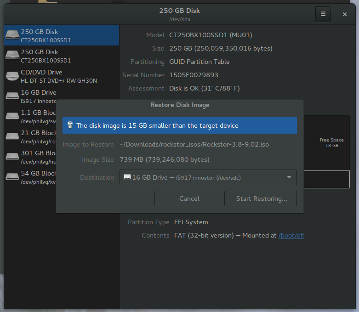
Task: Click the 16 GB Drive icon
Action: tap(12, 96)
